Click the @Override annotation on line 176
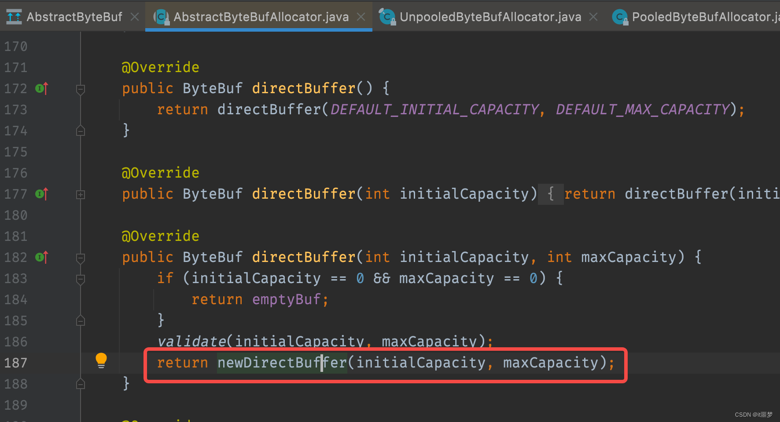 (161, 173)
